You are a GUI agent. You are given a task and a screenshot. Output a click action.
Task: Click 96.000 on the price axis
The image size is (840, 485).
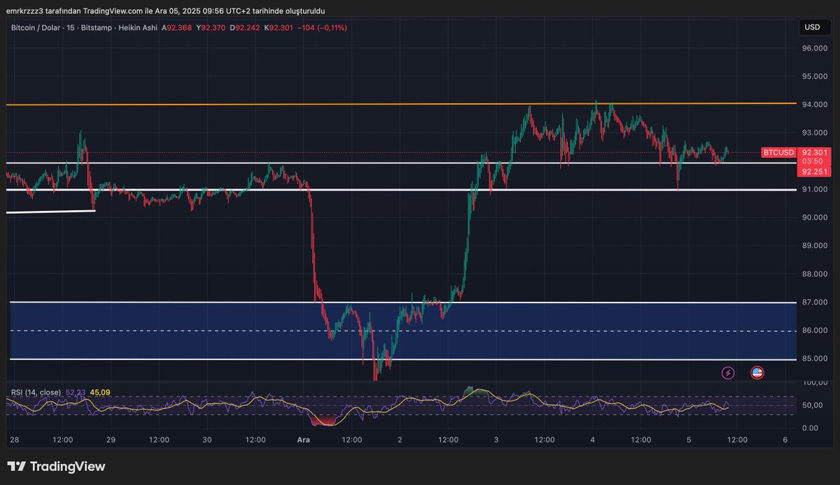[815, 48]
